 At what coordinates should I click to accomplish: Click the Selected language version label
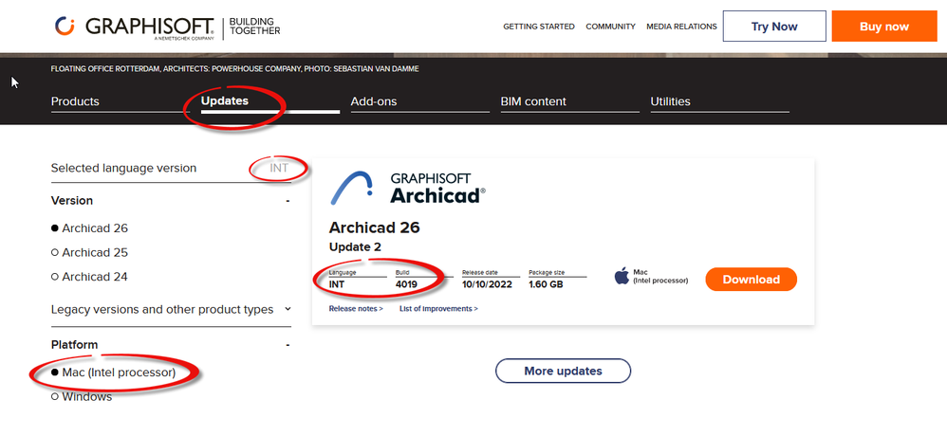click(123, 169)
